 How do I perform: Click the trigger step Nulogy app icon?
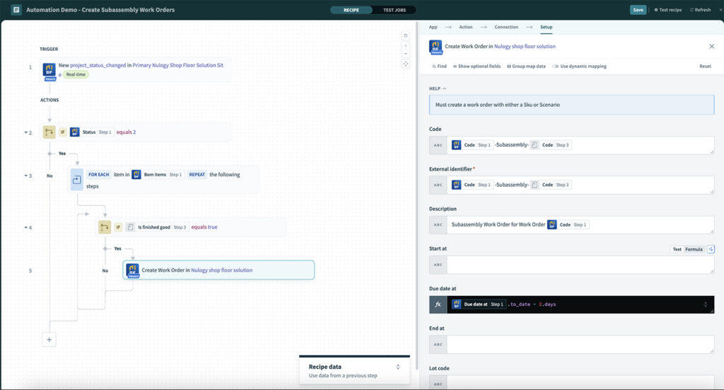coord(49,69)
